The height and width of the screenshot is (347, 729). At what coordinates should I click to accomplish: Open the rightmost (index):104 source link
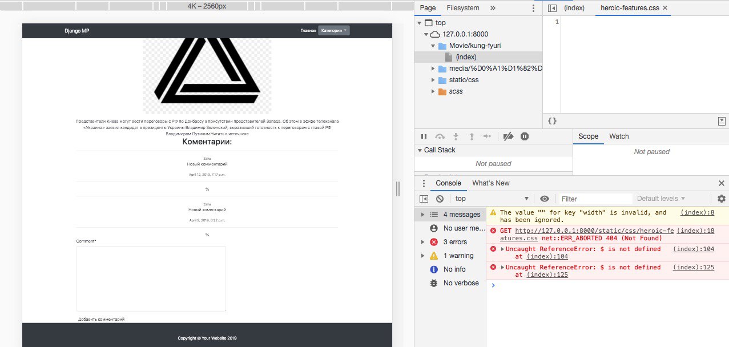pos(694,249)
